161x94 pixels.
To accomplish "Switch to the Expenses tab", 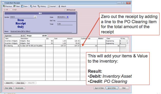I will click(x=15, y=36).
